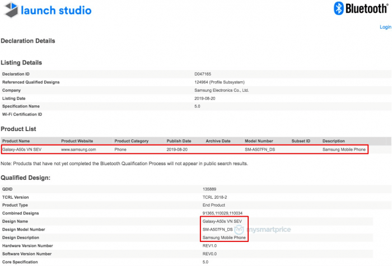Click the Model Number column header
This screenshot has width=392, height=266.
(x=259, y=141)
